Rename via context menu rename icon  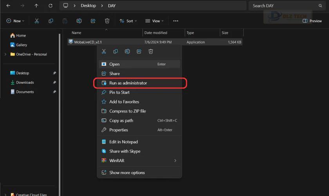127,51
